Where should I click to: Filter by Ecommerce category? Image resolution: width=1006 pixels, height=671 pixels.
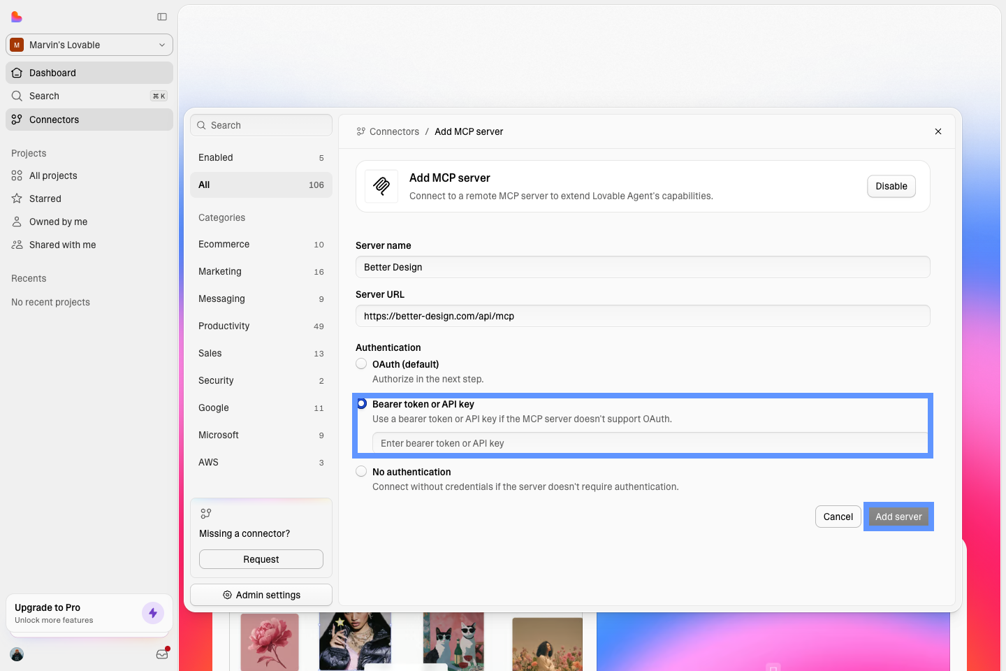tap(261, 244)
